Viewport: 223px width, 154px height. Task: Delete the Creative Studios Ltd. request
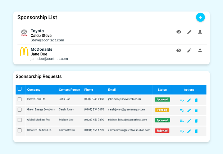(x=196, y=131)
